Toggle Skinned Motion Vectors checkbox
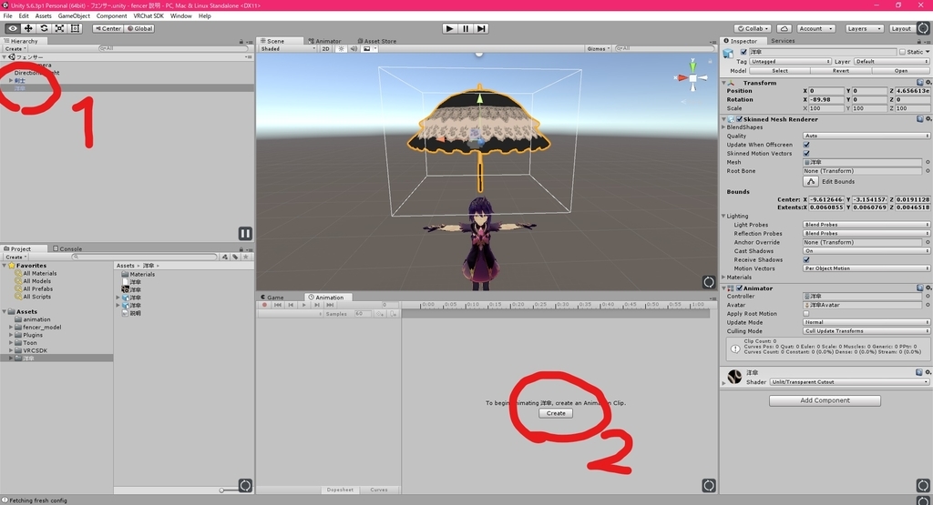This screenshot has width=933, height=505. pos(806,153)
